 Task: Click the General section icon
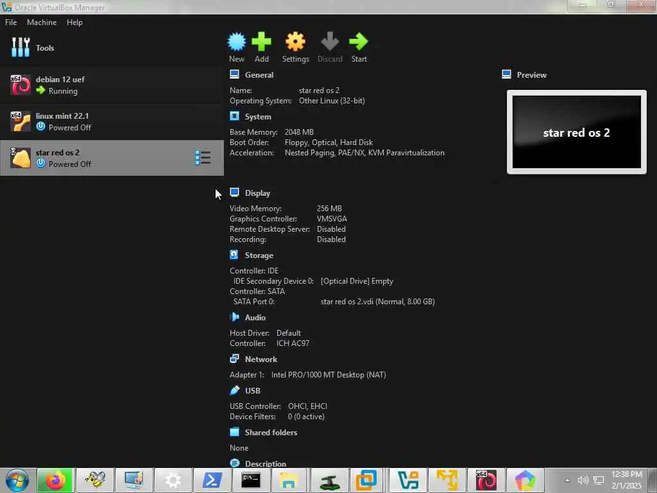coord(235,74)
